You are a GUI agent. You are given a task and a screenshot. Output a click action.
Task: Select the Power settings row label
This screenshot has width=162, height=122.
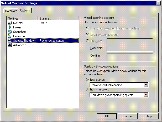17,27
